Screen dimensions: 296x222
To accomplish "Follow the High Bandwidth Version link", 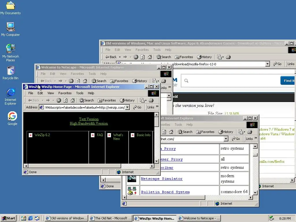I will tap(89, 123).
